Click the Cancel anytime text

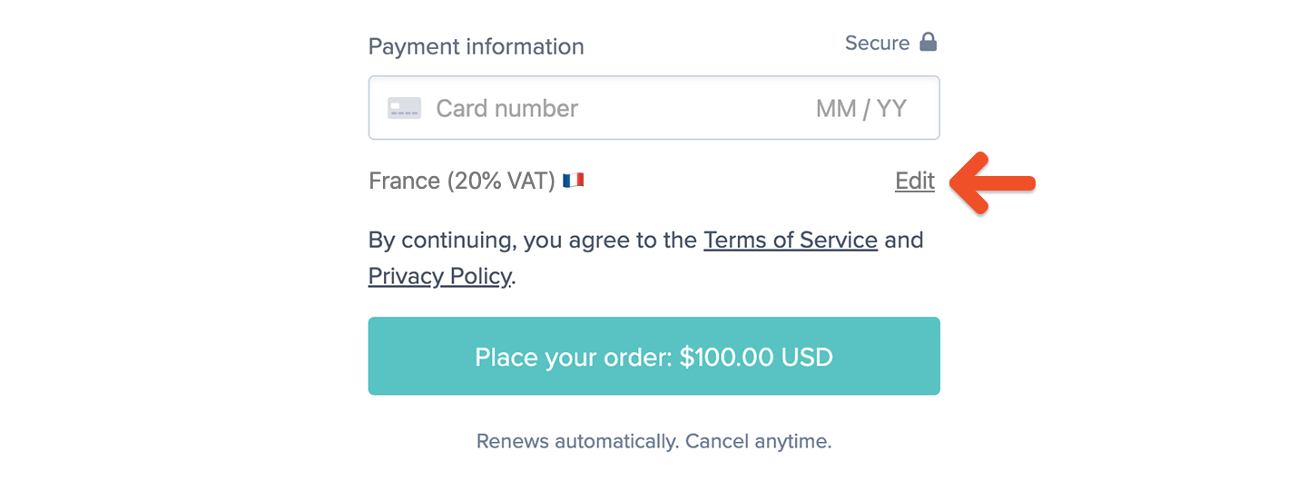(759, 442)
